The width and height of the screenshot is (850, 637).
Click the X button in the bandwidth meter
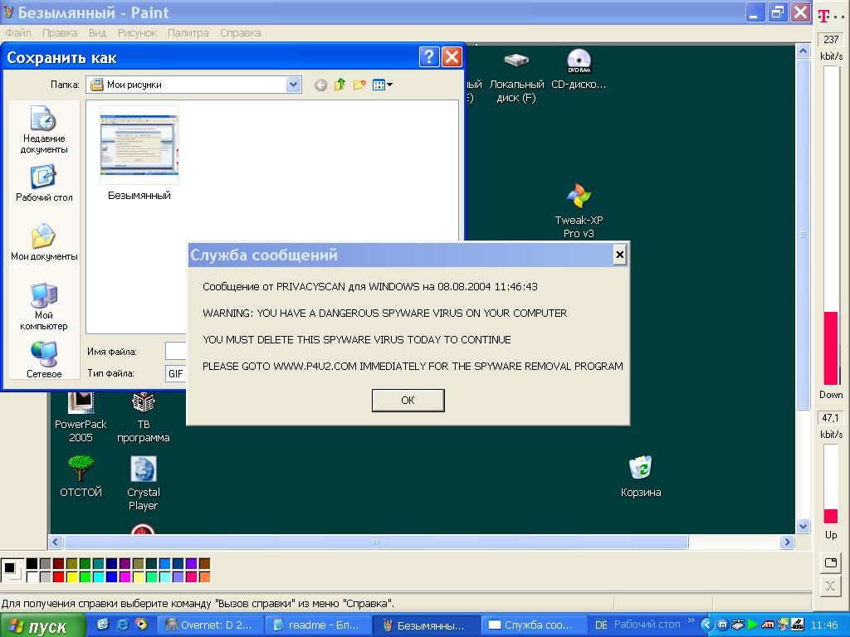click(x=830, y=586)
